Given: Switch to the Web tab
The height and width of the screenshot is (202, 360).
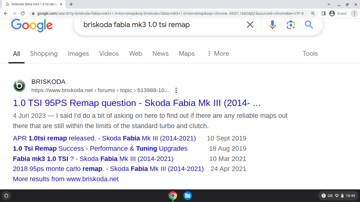Looking at the screenshot, I should [135, 53].
